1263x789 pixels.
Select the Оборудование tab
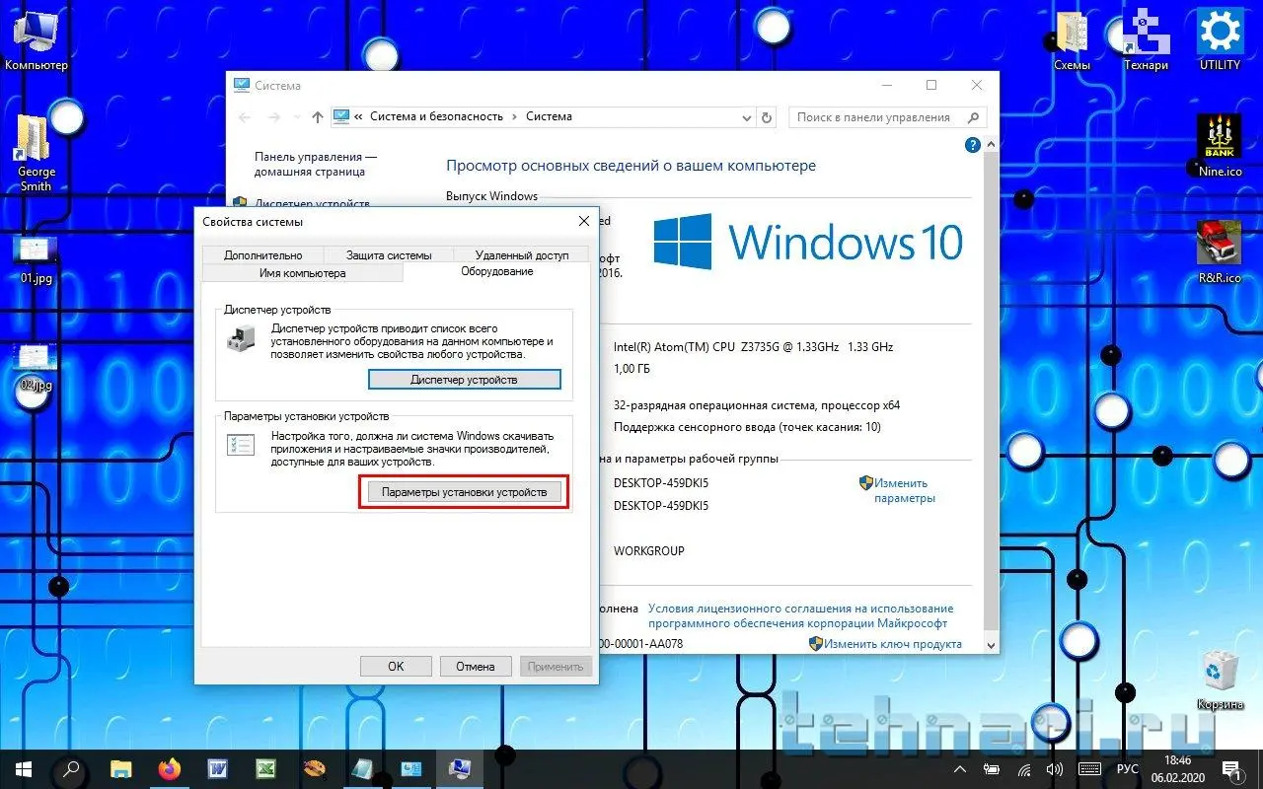tap(497, 271)
